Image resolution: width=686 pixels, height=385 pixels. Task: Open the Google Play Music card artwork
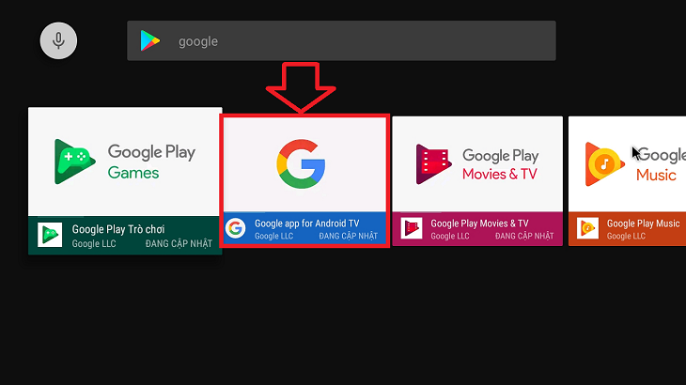coord(627,164)
